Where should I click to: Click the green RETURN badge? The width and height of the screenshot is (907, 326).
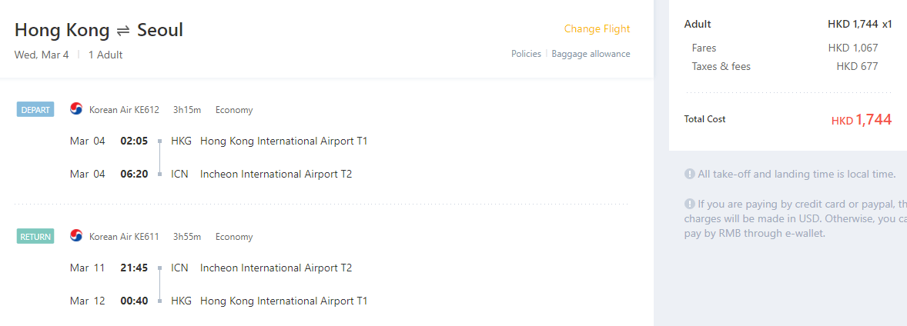[35, 237]
